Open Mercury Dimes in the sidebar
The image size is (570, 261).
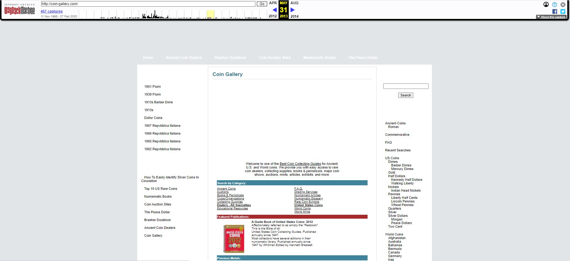pos(402,169)
